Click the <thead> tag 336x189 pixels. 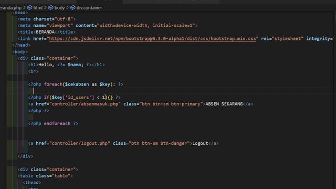coord(32,183)
